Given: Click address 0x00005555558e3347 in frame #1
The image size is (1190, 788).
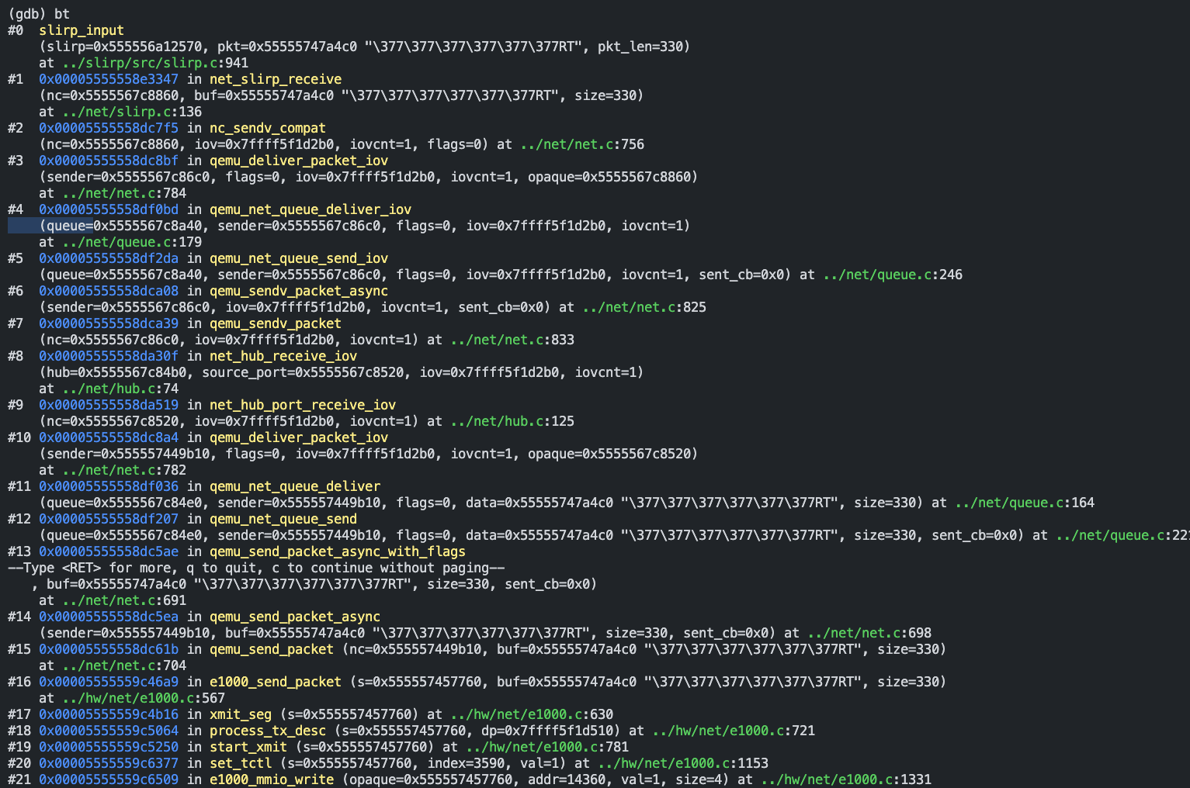Looking at the screenshot, I should click(109, 79).
